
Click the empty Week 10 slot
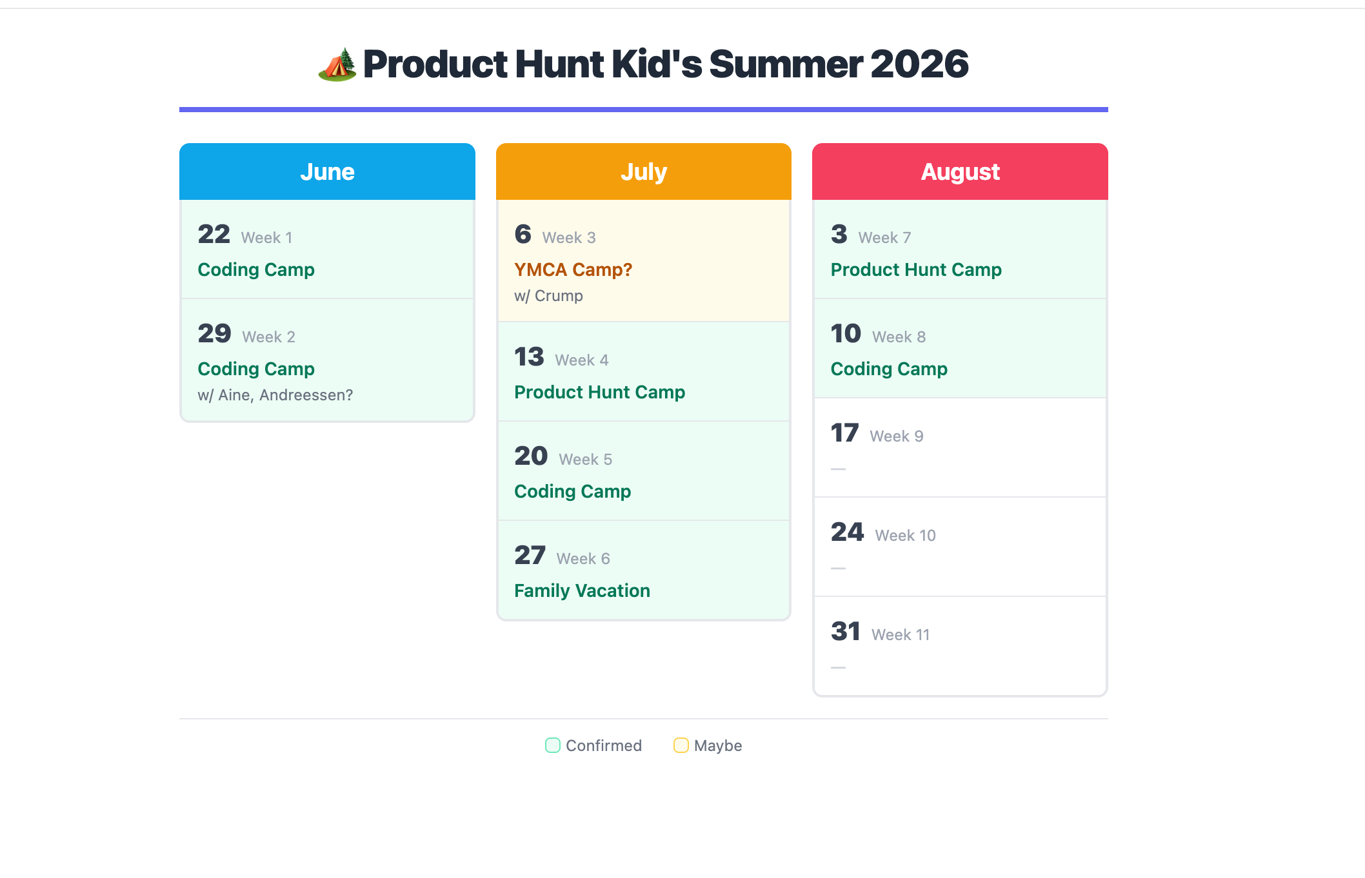pyautogui.click(x=960, y=547)
